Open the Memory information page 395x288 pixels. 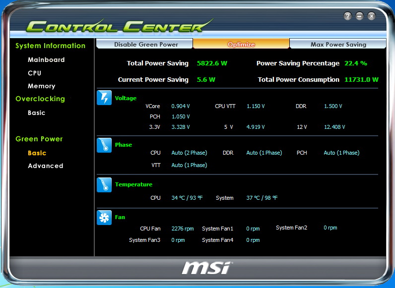click(41, 86)
